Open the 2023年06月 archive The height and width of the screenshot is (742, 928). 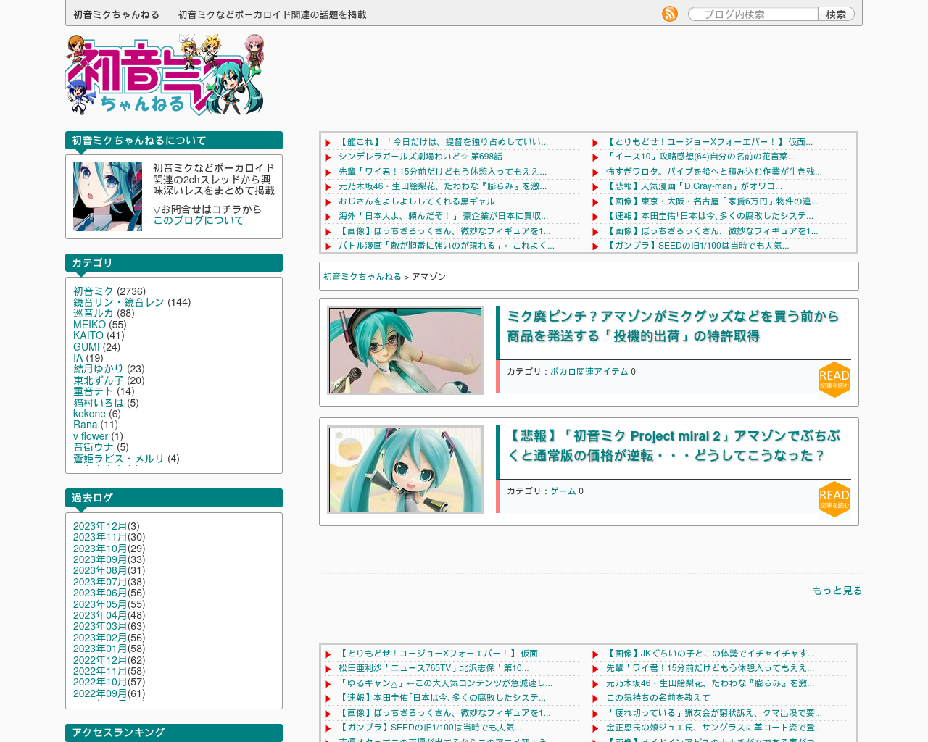(x=100, y=593)
